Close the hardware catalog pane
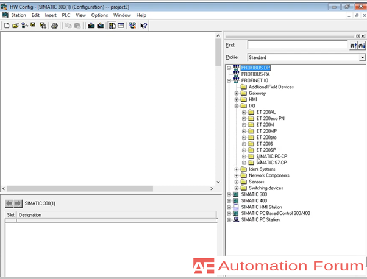 pyautogui.click(x=363, y=36)
